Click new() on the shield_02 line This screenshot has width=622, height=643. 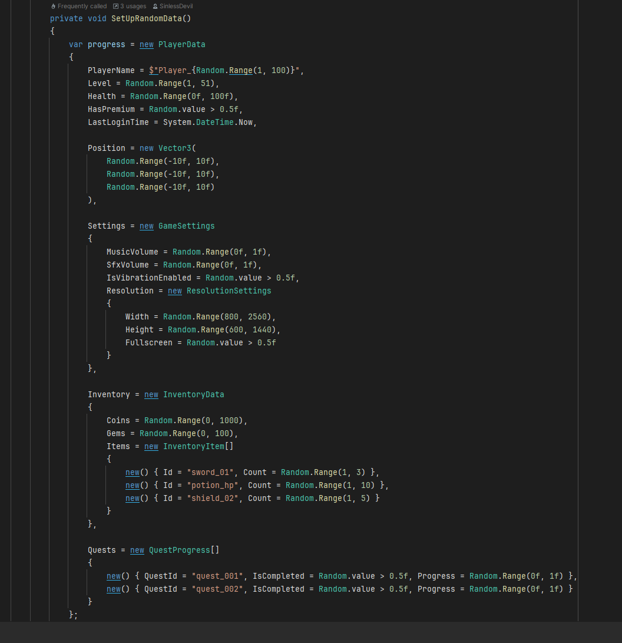coord(137,498)
